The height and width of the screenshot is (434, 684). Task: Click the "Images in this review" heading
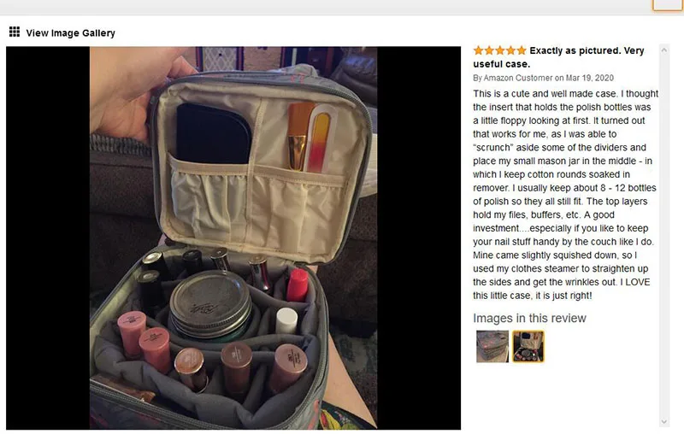(529, 318)
